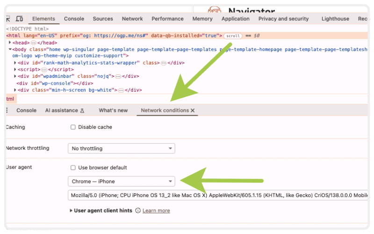Viewport: 374px width, 234px height.
Task: Toggle the device toolbar icon
Action: [x=19, y=19]
